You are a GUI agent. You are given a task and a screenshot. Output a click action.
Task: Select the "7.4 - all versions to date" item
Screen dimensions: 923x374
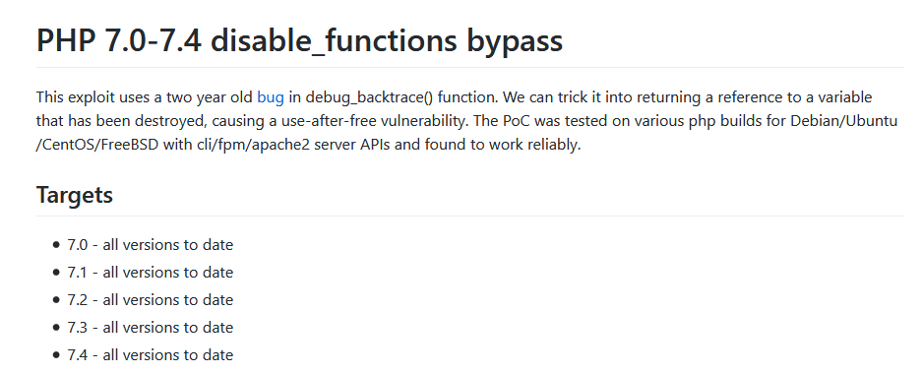tap(151, 354)
